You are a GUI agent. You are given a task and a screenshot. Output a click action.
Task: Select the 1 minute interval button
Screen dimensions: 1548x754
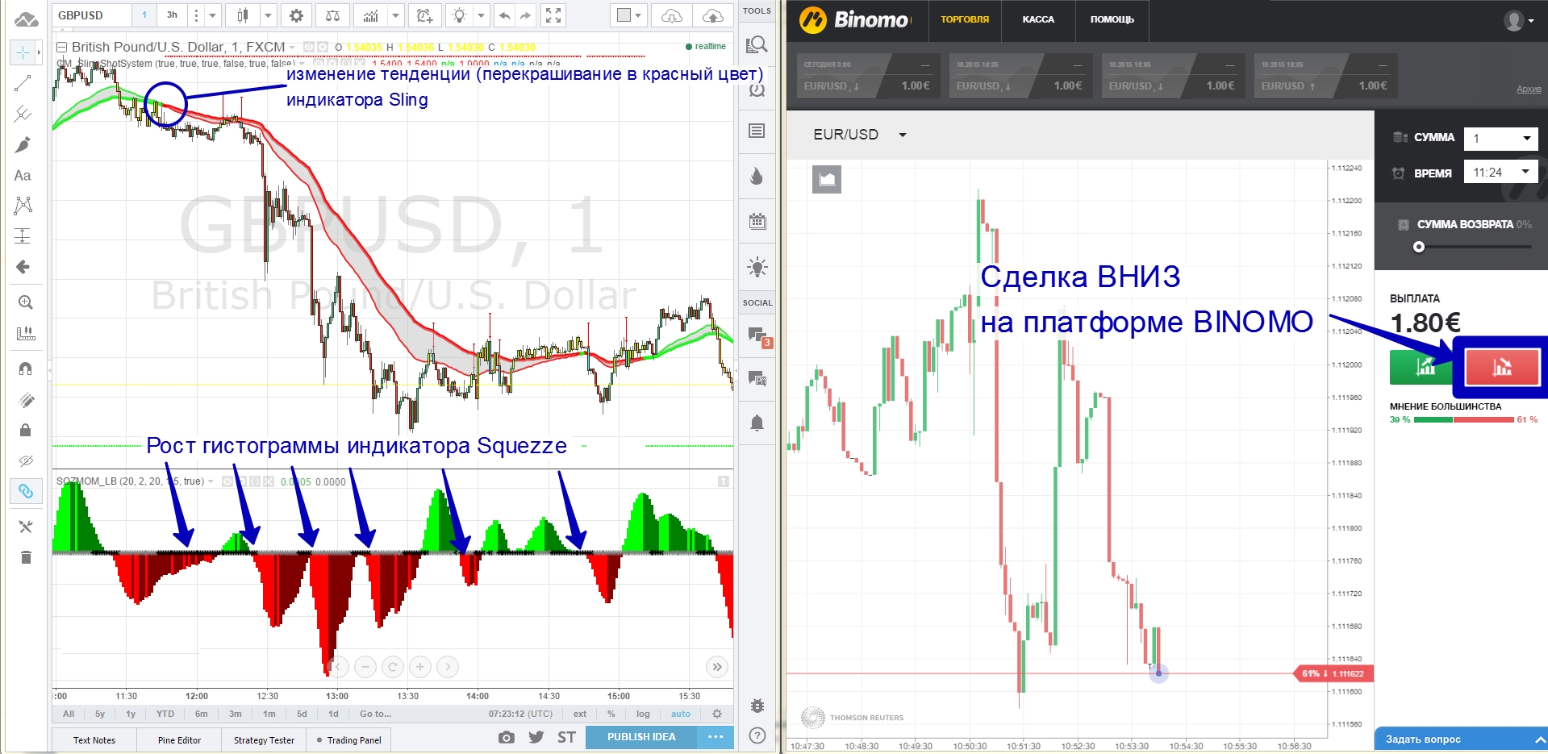coord(144,15)
